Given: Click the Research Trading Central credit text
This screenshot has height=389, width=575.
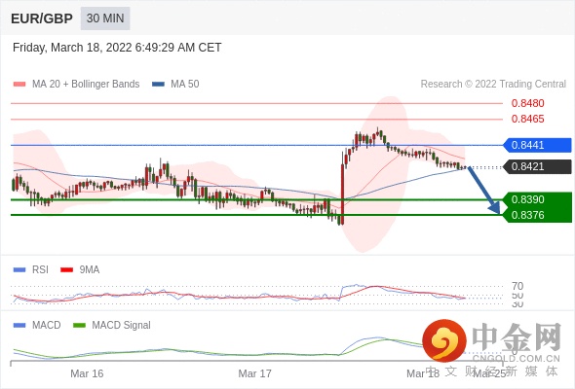Looking at the screenshot, I should (493, 85).
